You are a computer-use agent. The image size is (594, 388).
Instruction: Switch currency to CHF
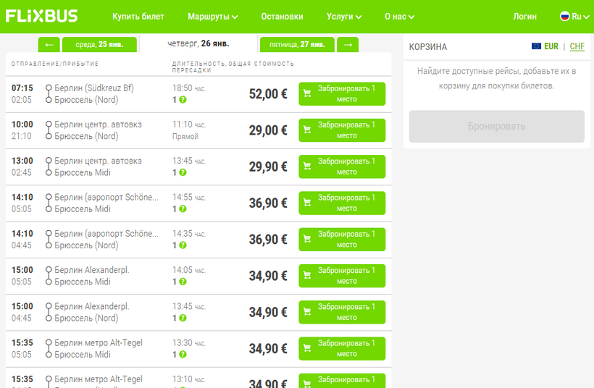[577, 46]
